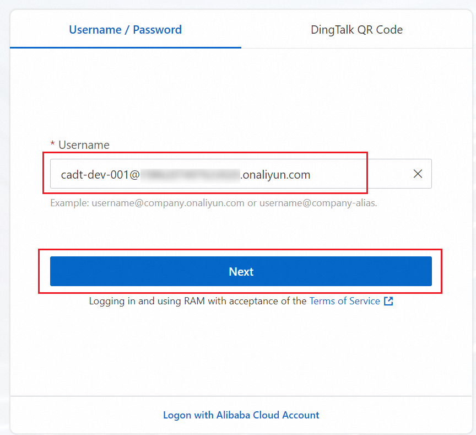Click the 'Logging in and using RAM' notice
This screenshot has height=435, width=476.
(197, 301)
